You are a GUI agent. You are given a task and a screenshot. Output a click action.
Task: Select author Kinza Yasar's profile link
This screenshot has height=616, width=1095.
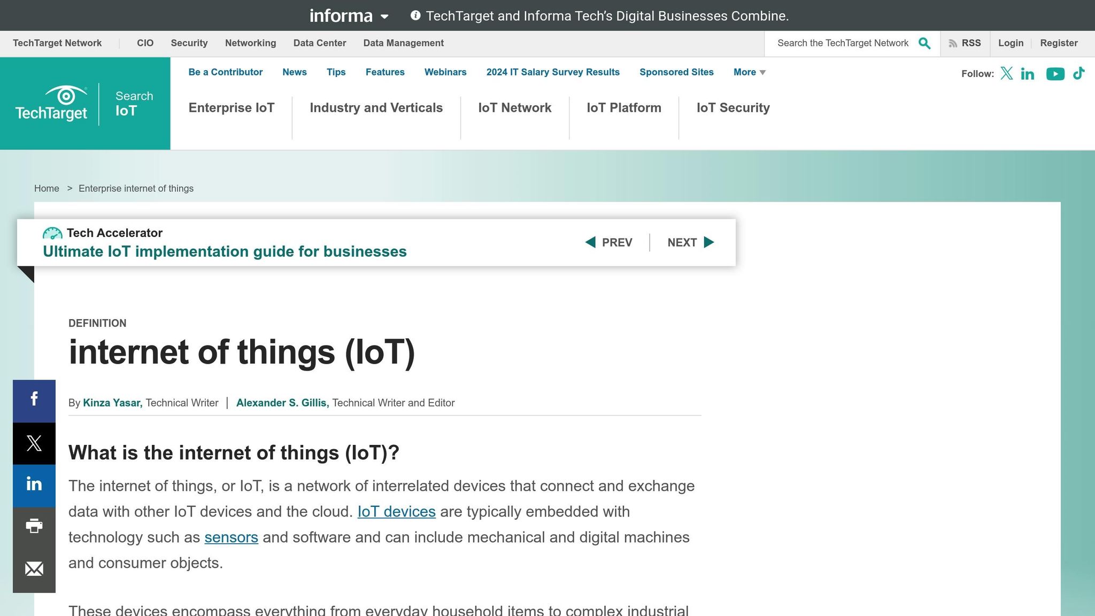tap(112, 403)
